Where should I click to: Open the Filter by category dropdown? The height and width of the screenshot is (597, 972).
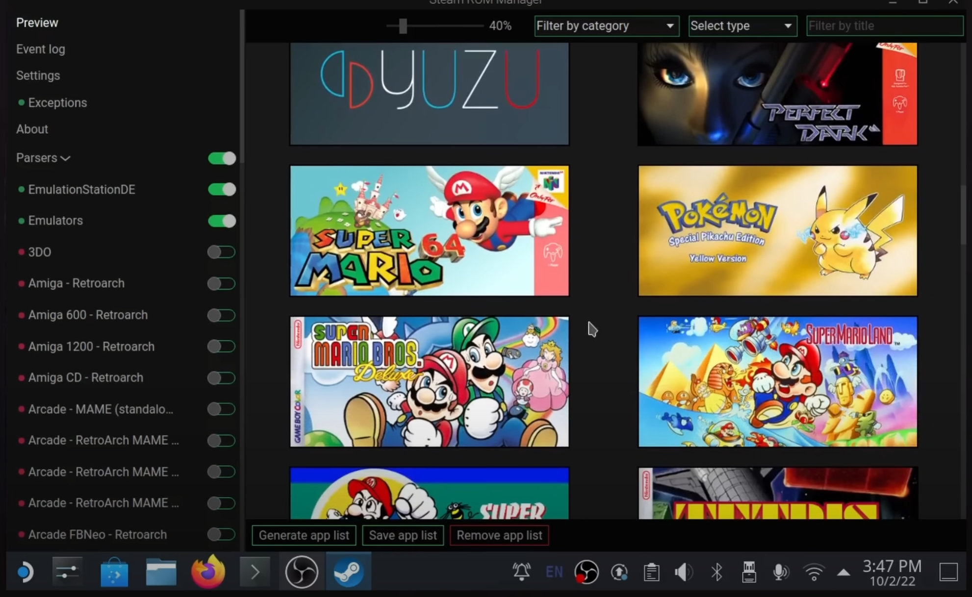[x=607, y=26]
